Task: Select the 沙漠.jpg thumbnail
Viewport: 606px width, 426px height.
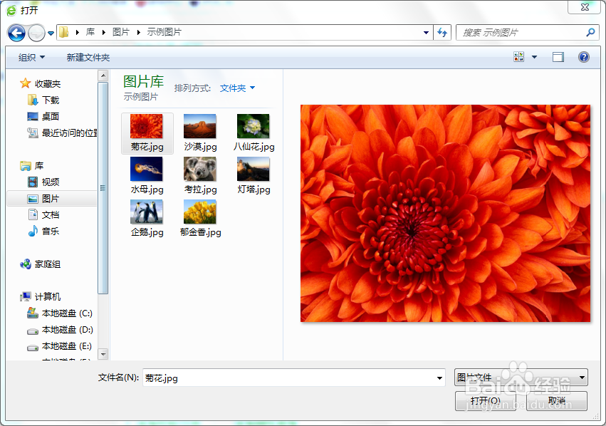Action: click(200, 133)
